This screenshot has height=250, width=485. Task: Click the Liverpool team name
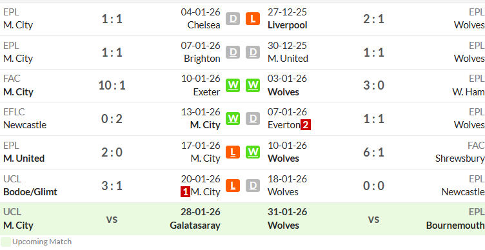288,25
